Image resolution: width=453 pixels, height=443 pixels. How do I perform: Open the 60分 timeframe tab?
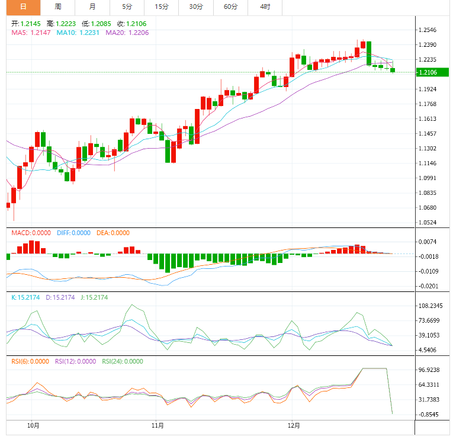230,7
